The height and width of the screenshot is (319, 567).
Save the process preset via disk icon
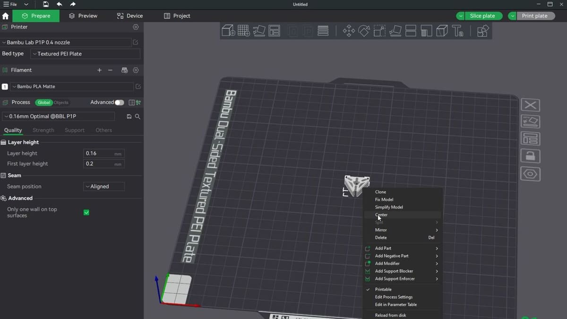point(129,116)
